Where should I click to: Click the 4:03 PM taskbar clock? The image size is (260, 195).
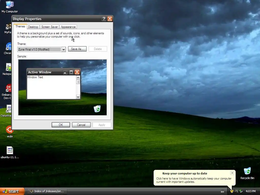[x=251, y=191]
